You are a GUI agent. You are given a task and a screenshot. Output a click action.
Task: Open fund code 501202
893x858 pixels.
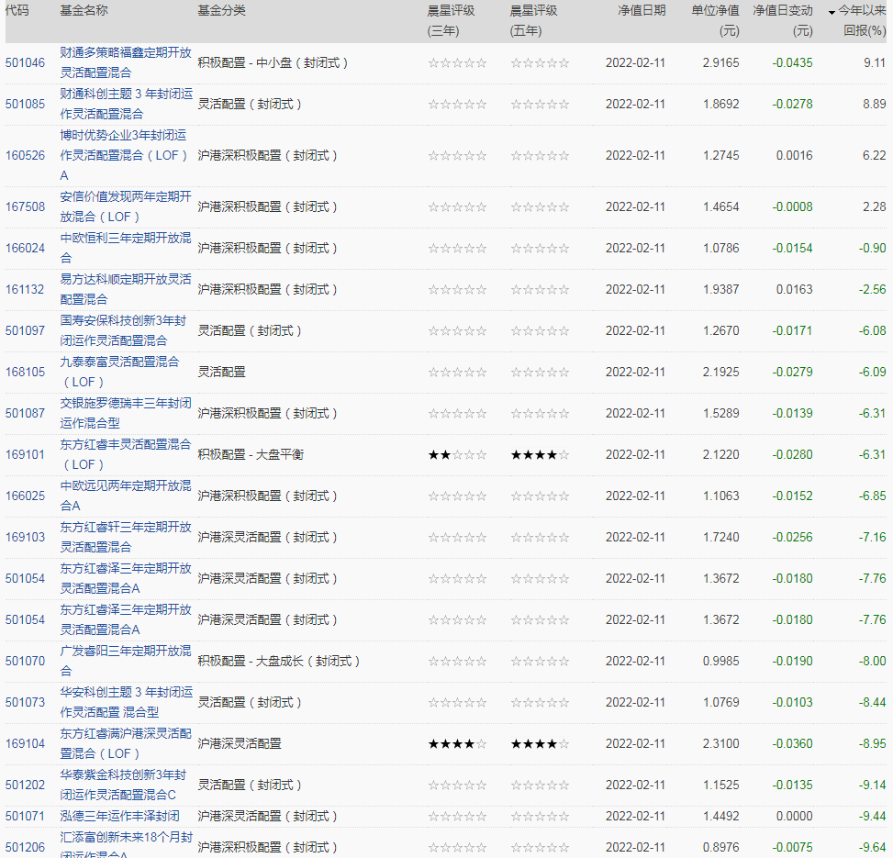(25, 785)
